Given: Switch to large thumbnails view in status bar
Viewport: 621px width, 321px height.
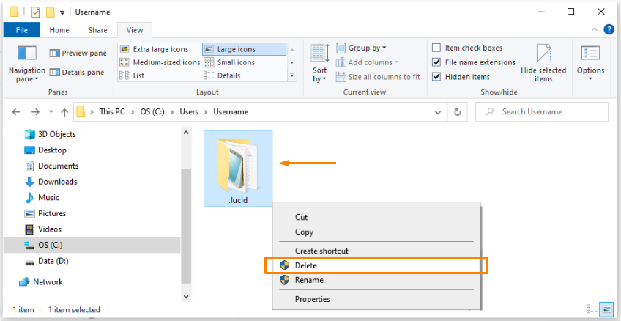Looking at the screenshot, I should [606, 309].
